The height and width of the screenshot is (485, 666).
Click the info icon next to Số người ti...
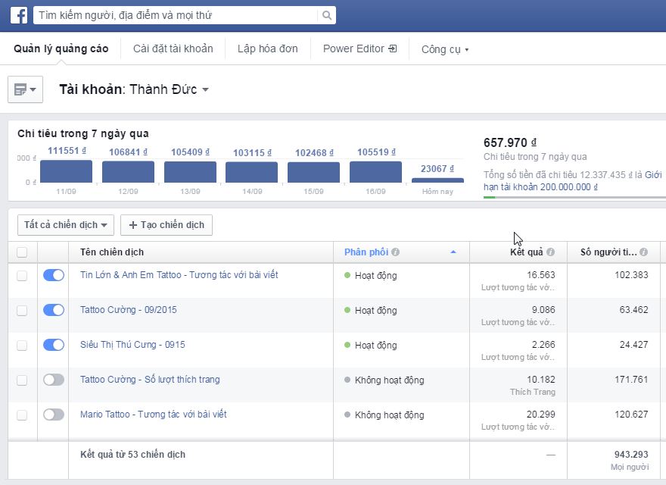pyautogui.click(x=643, y=252)
